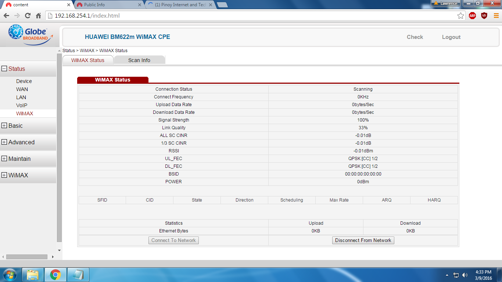The image size is (502, 282).
Task: Click the SFID column header
Action: (102, 200)
